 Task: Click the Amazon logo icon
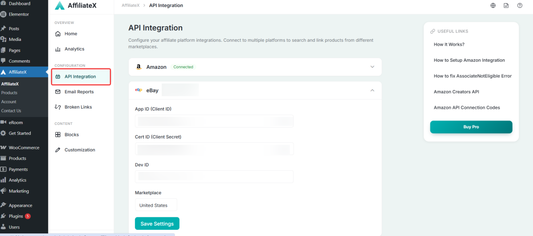tap(139, 67)
